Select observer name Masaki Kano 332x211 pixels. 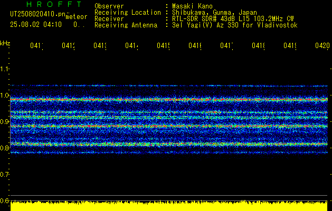192,6
